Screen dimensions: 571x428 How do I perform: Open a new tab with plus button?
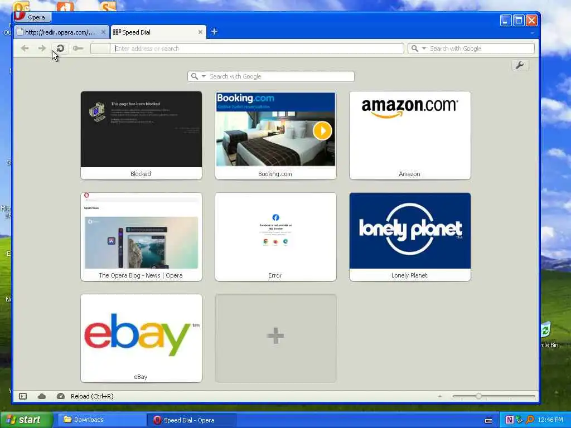(214, 32)
